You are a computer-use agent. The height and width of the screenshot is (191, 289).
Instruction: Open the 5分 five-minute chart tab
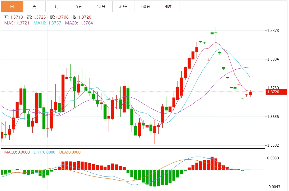tap(79, 6)
